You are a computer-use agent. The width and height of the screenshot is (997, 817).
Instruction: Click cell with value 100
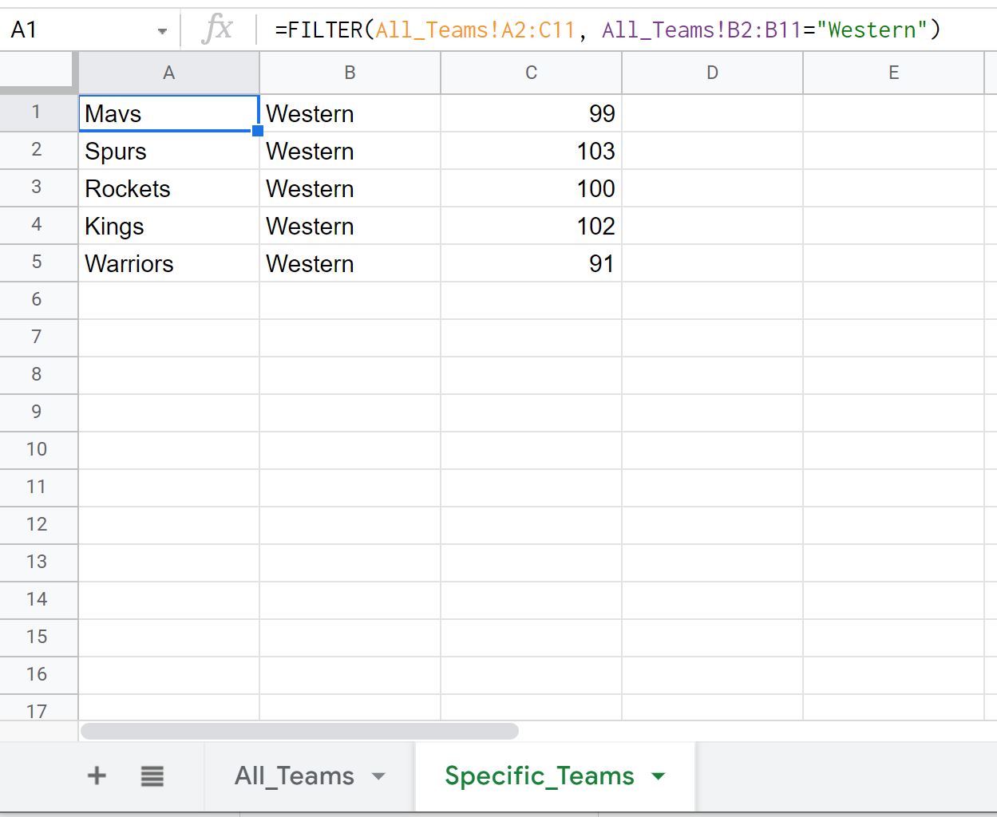point(531,188)
